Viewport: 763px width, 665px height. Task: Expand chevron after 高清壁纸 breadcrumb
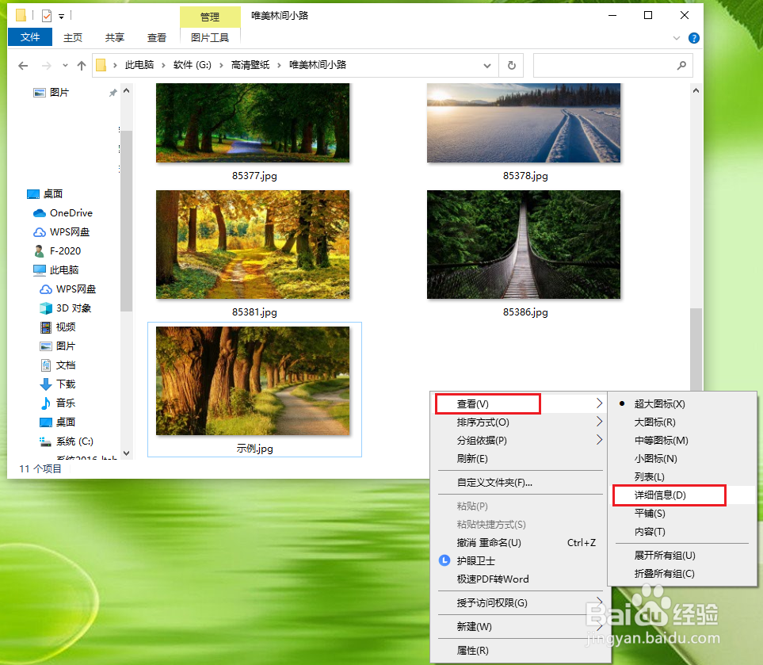[x=280, y=65]
